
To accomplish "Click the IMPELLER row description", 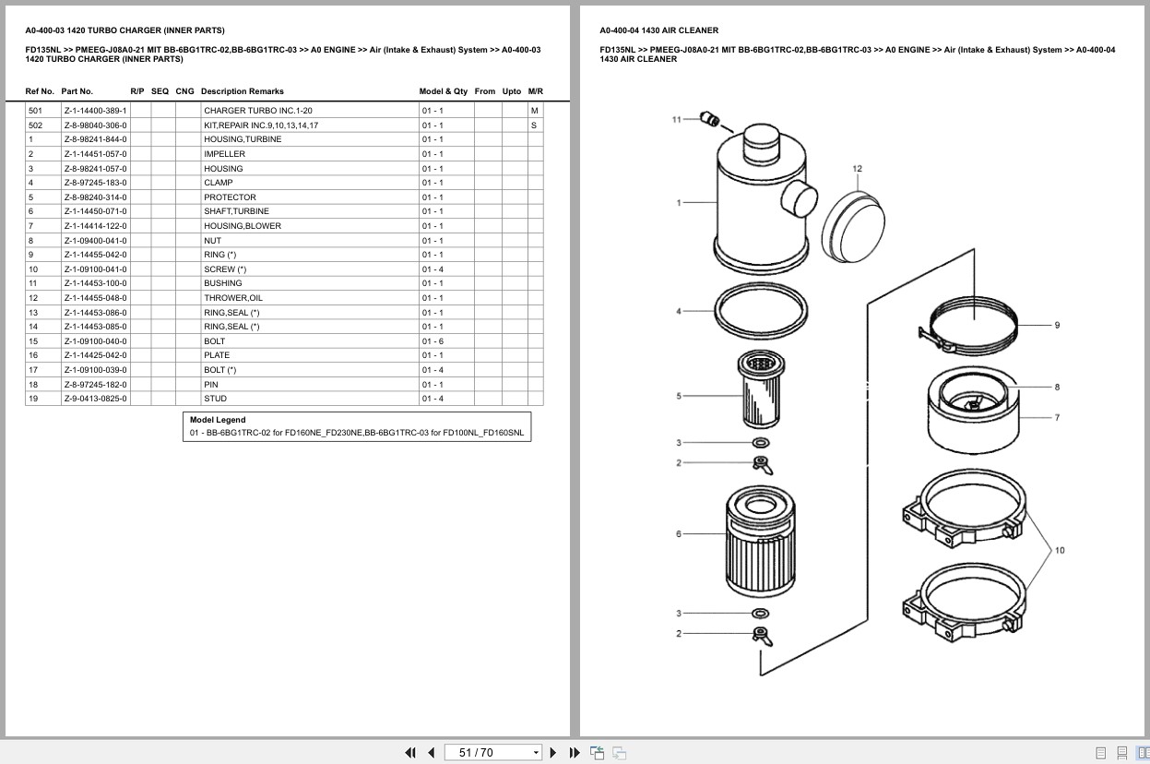I will tap(224, 154).
